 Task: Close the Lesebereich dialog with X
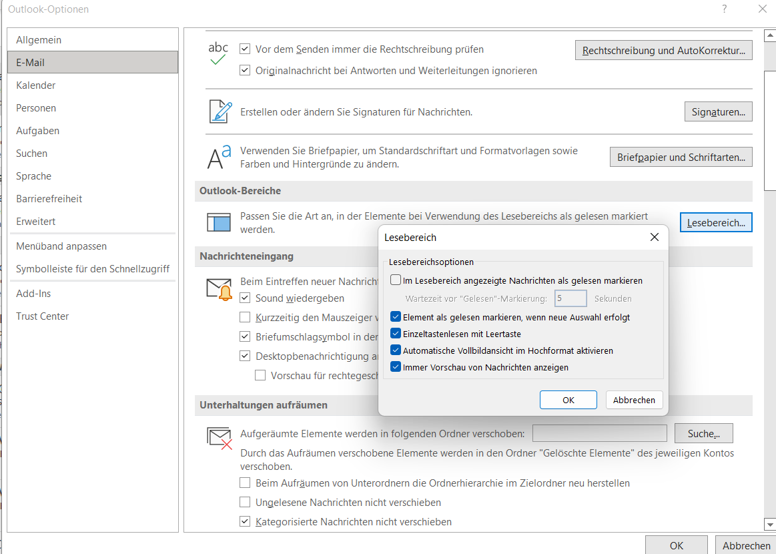pos(655,237)
